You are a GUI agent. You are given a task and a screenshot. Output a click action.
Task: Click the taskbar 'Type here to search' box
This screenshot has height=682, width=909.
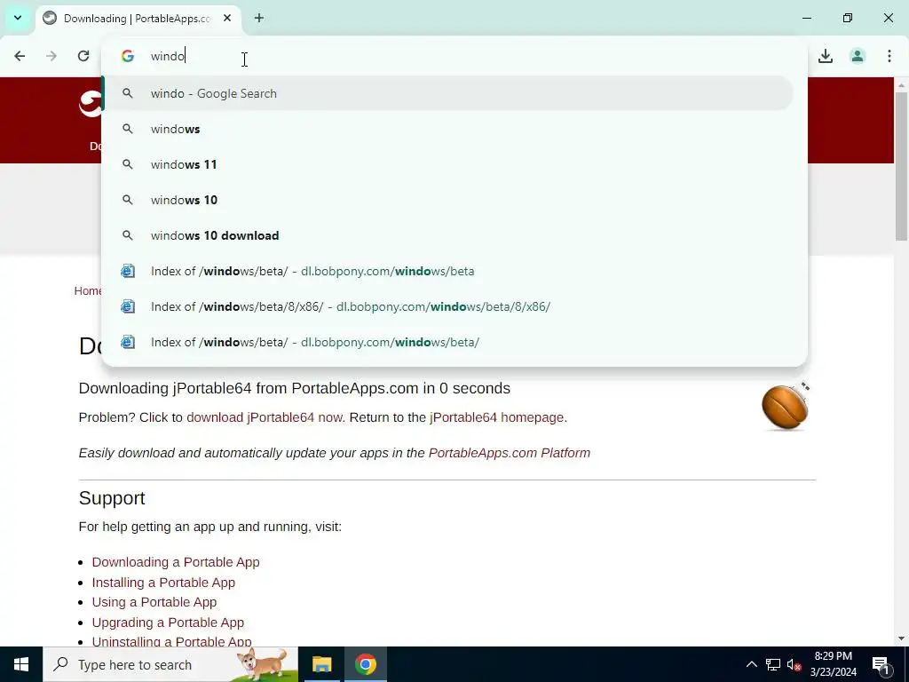click(170, 664)
